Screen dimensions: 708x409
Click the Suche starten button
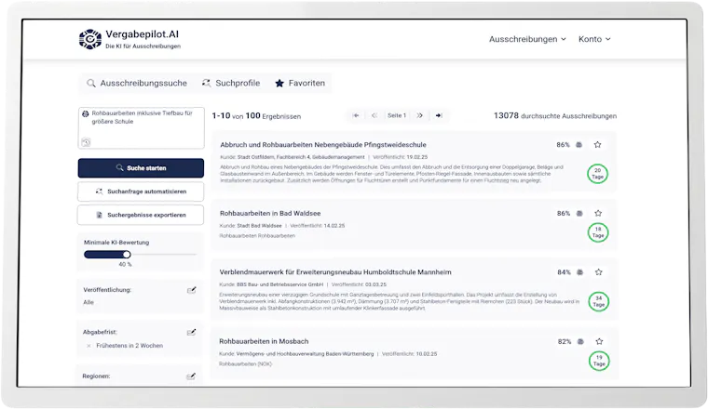[141, 168]
